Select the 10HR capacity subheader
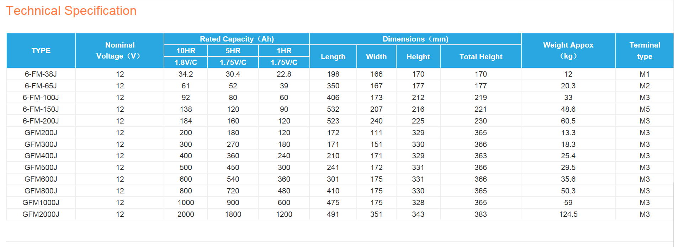Viewport: 674px width, 247px height. [186, 51]
